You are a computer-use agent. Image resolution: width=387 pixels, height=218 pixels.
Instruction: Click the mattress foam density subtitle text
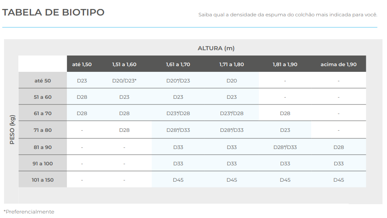pyautogui.click(x=287, y=15)
